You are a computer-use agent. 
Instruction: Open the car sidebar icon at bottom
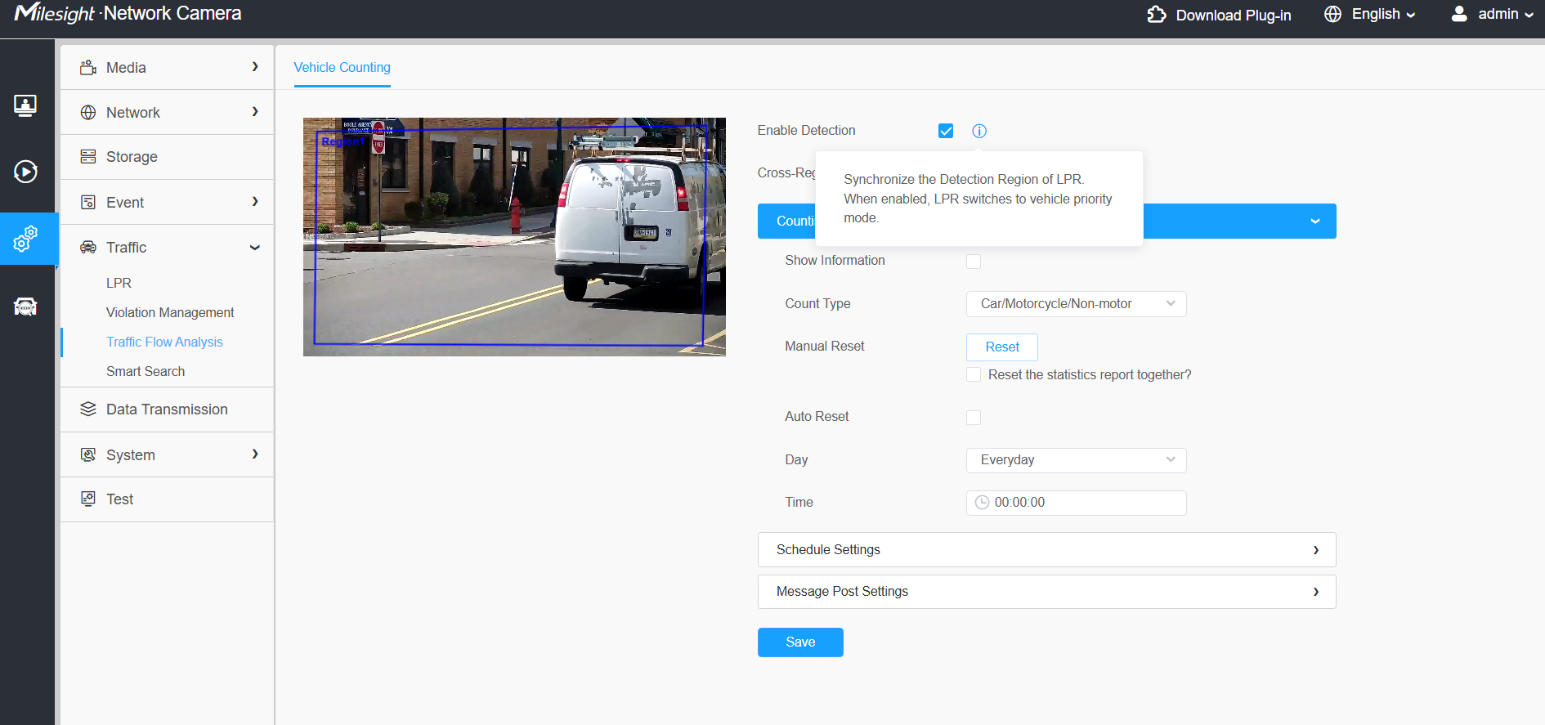point(25,307)
